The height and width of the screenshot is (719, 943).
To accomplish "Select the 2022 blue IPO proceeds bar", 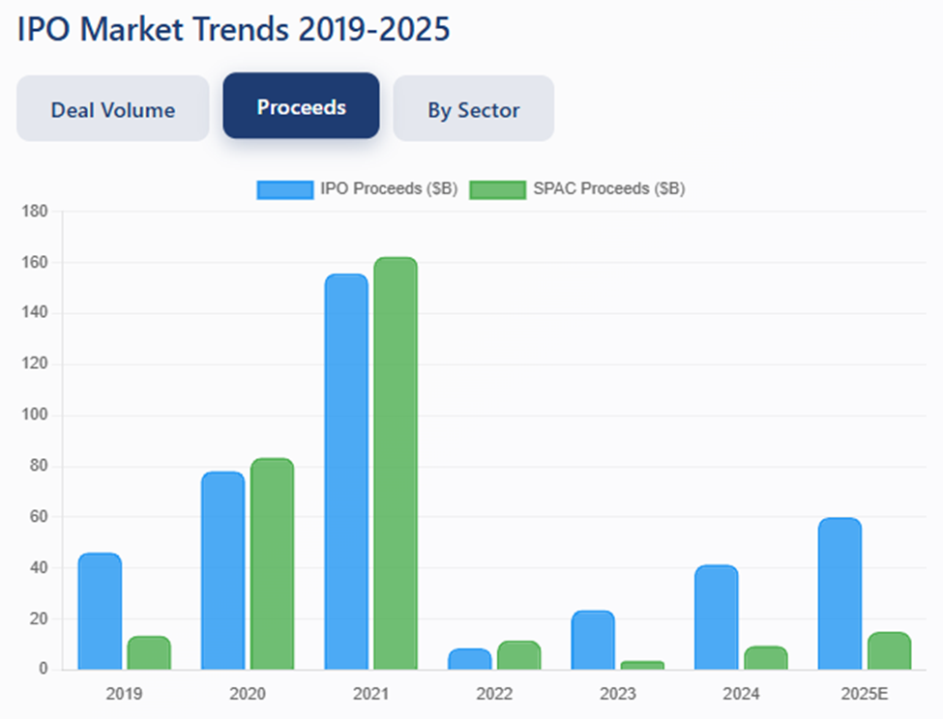I will click(470, 659).
